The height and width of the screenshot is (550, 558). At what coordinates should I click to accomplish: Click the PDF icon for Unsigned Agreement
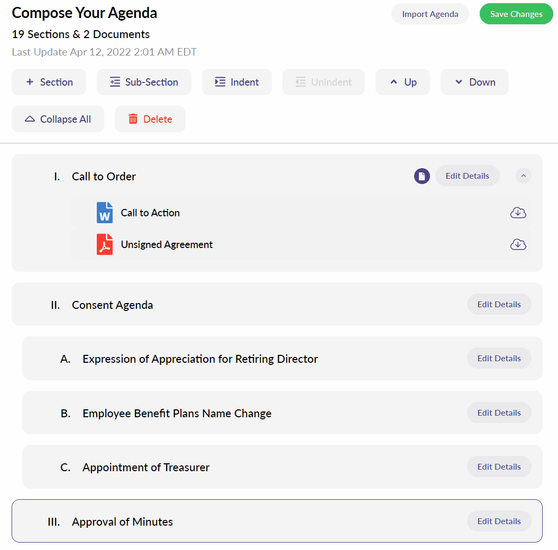click(x=104, y=244)
